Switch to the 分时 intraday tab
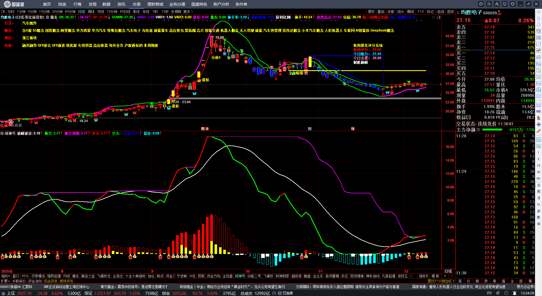The height and width of the screenshot is (296, 542). [11, 12]
